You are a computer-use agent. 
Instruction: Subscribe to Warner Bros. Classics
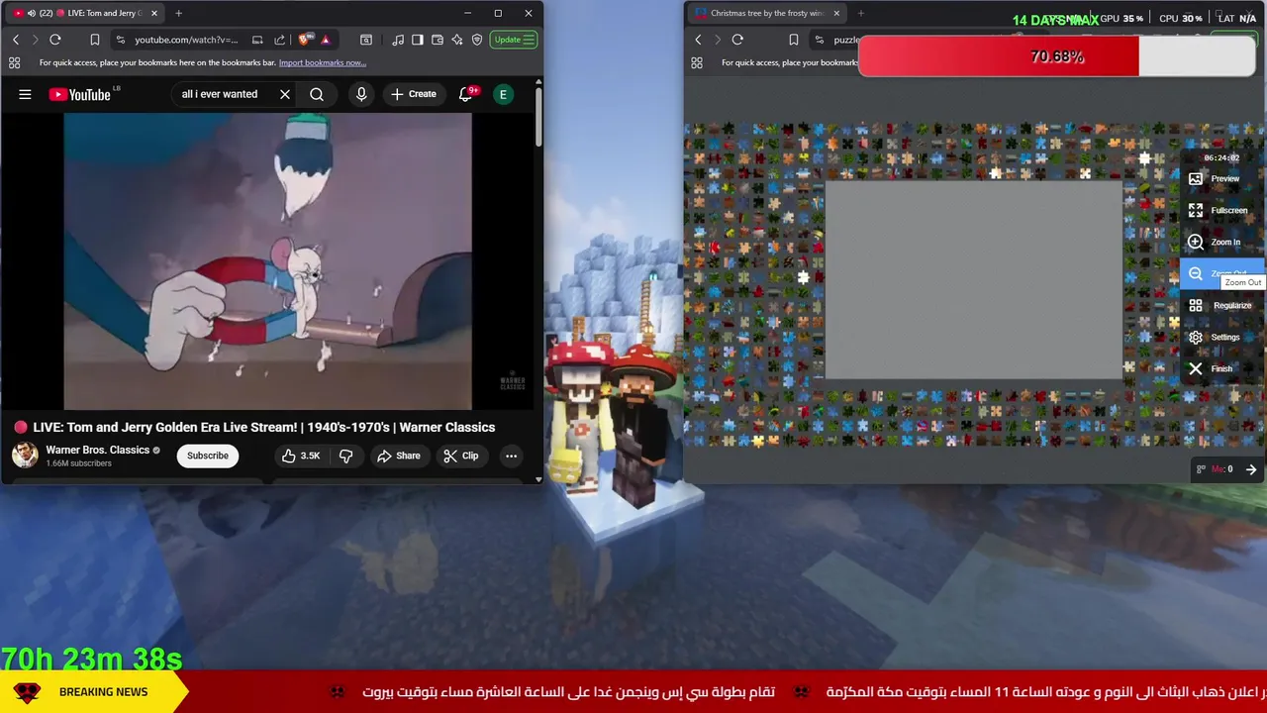point(208,456)
